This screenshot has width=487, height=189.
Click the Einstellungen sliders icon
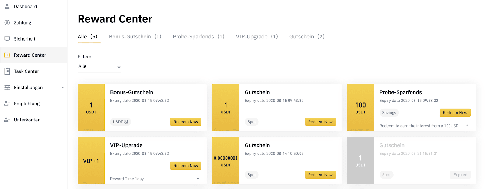pos(7,88)
